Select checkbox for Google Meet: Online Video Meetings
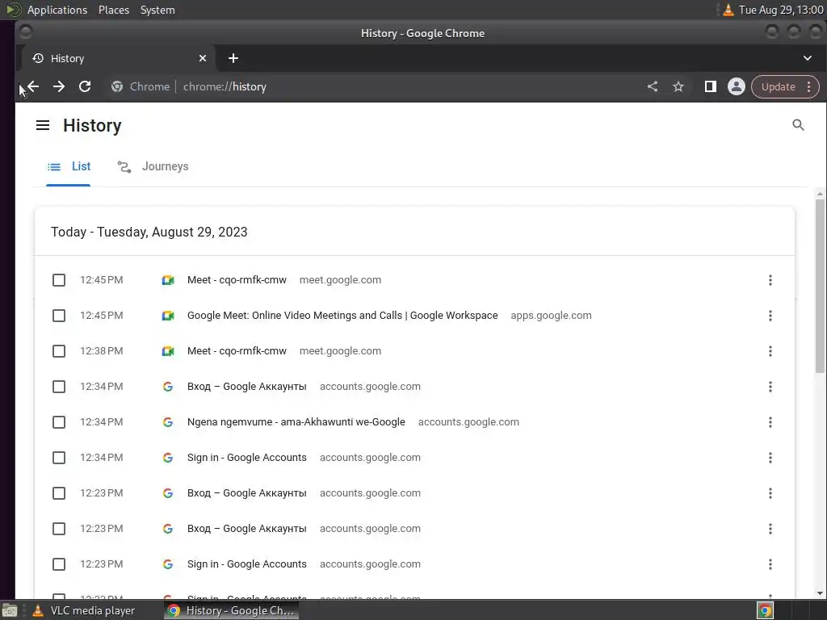This screenshot has height=620, width=827. (59, 316)
